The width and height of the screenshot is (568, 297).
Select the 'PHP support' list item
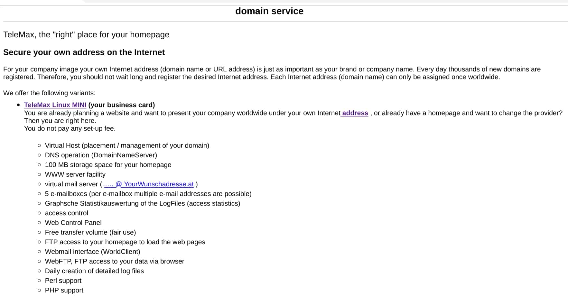[x=64, y=290]
